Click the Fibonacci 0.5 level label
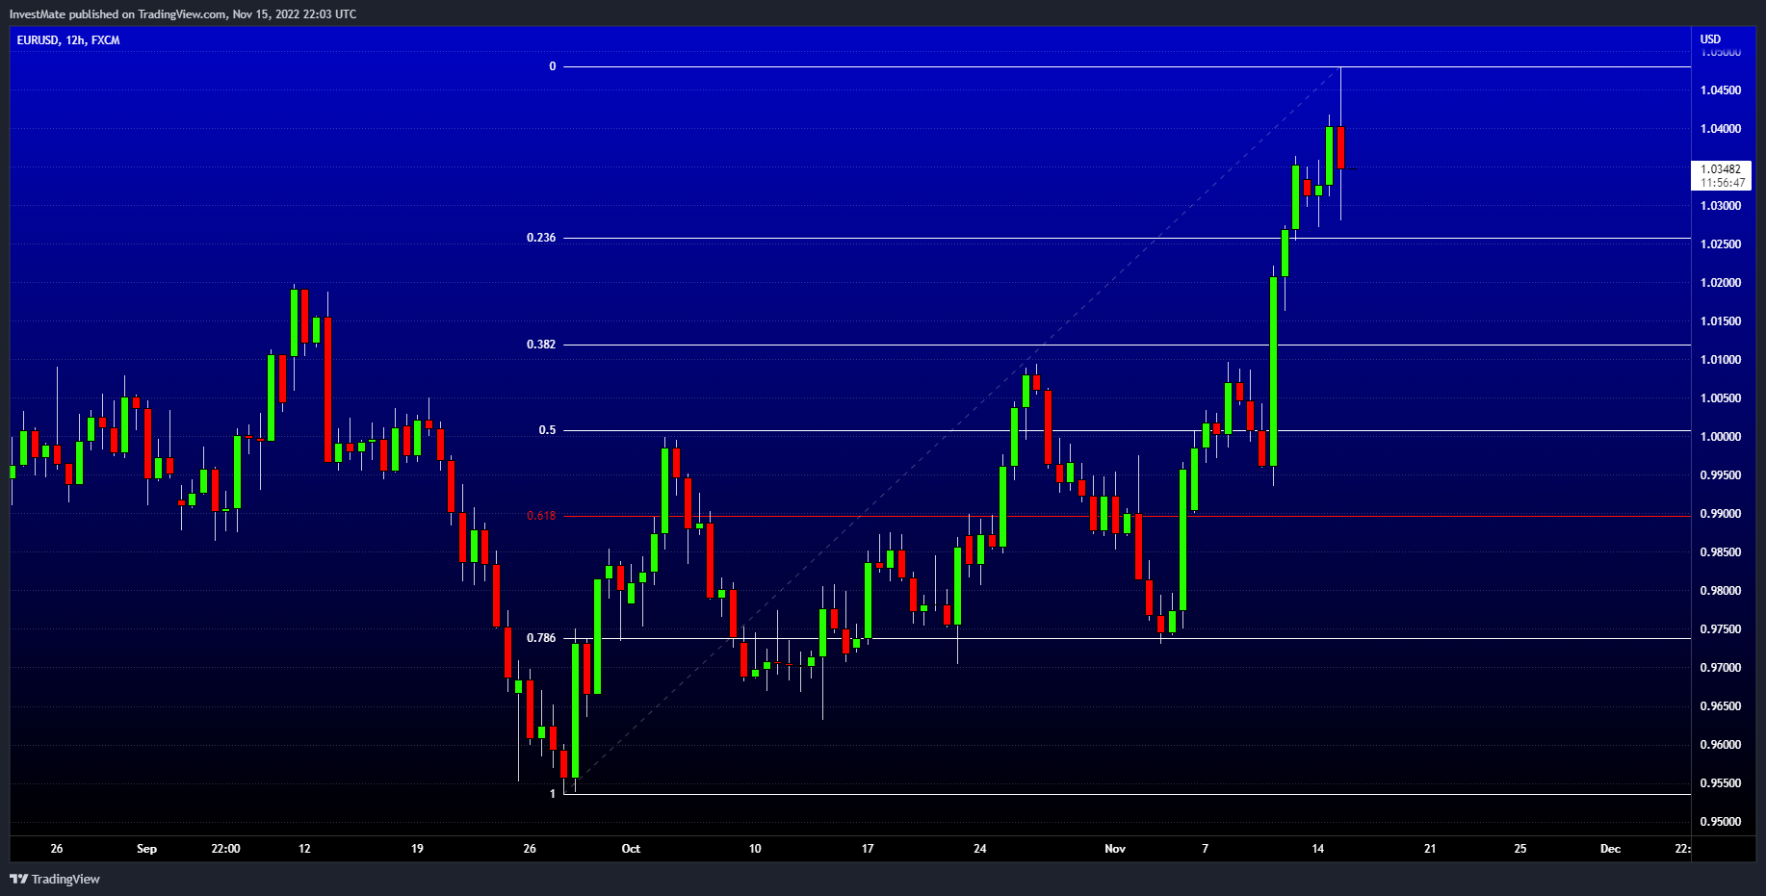The height and width of the screenshot is (896, 1766). [547, 430]
